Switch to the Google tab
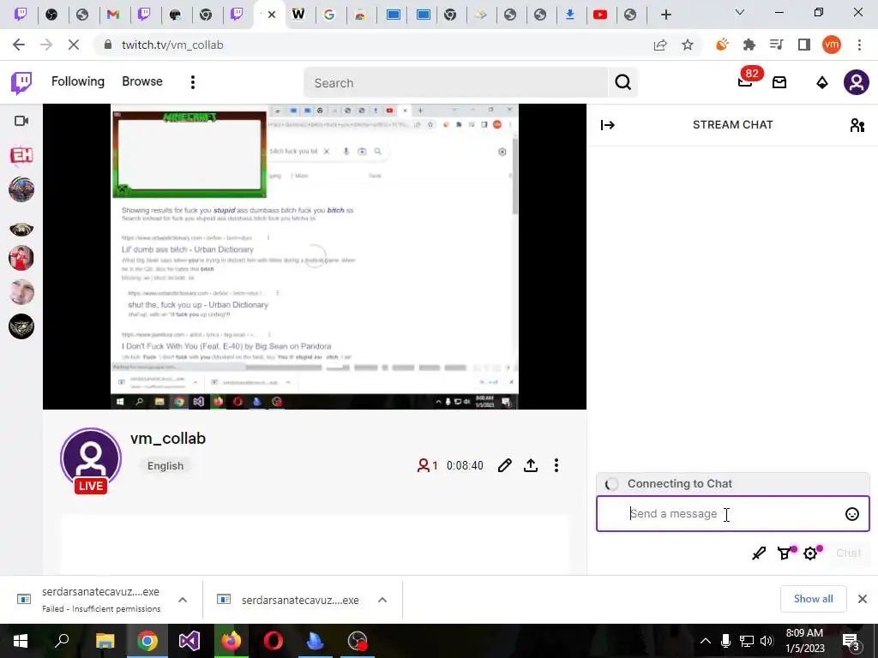 click(329, 15)
